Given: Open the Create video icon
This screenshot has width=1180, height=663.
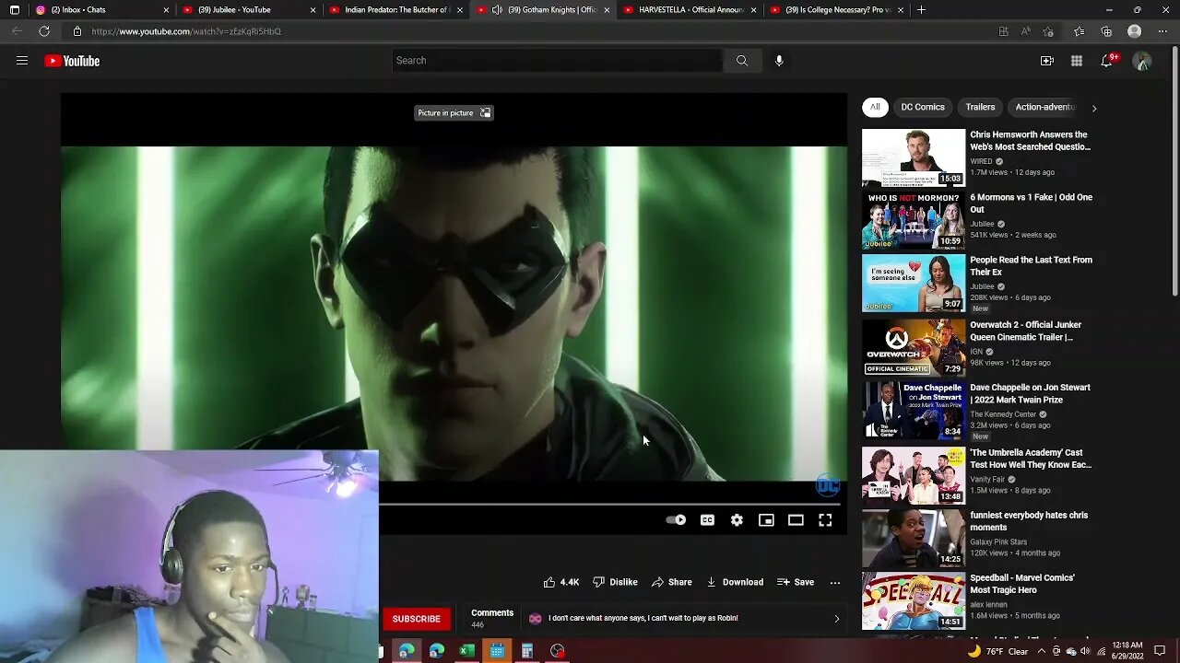Looking at the screenshot, I should (x=1047, y=61).
